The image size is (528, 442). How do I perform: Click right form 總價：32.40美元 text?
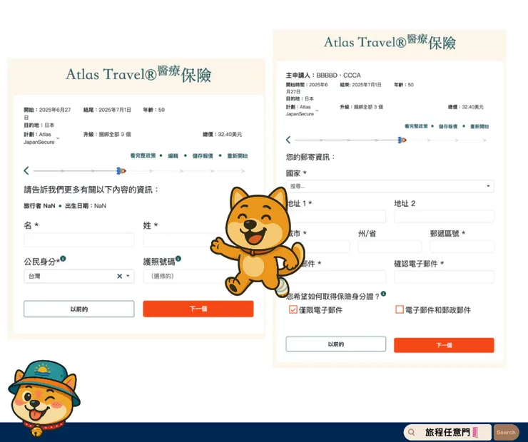coord(465,107)
